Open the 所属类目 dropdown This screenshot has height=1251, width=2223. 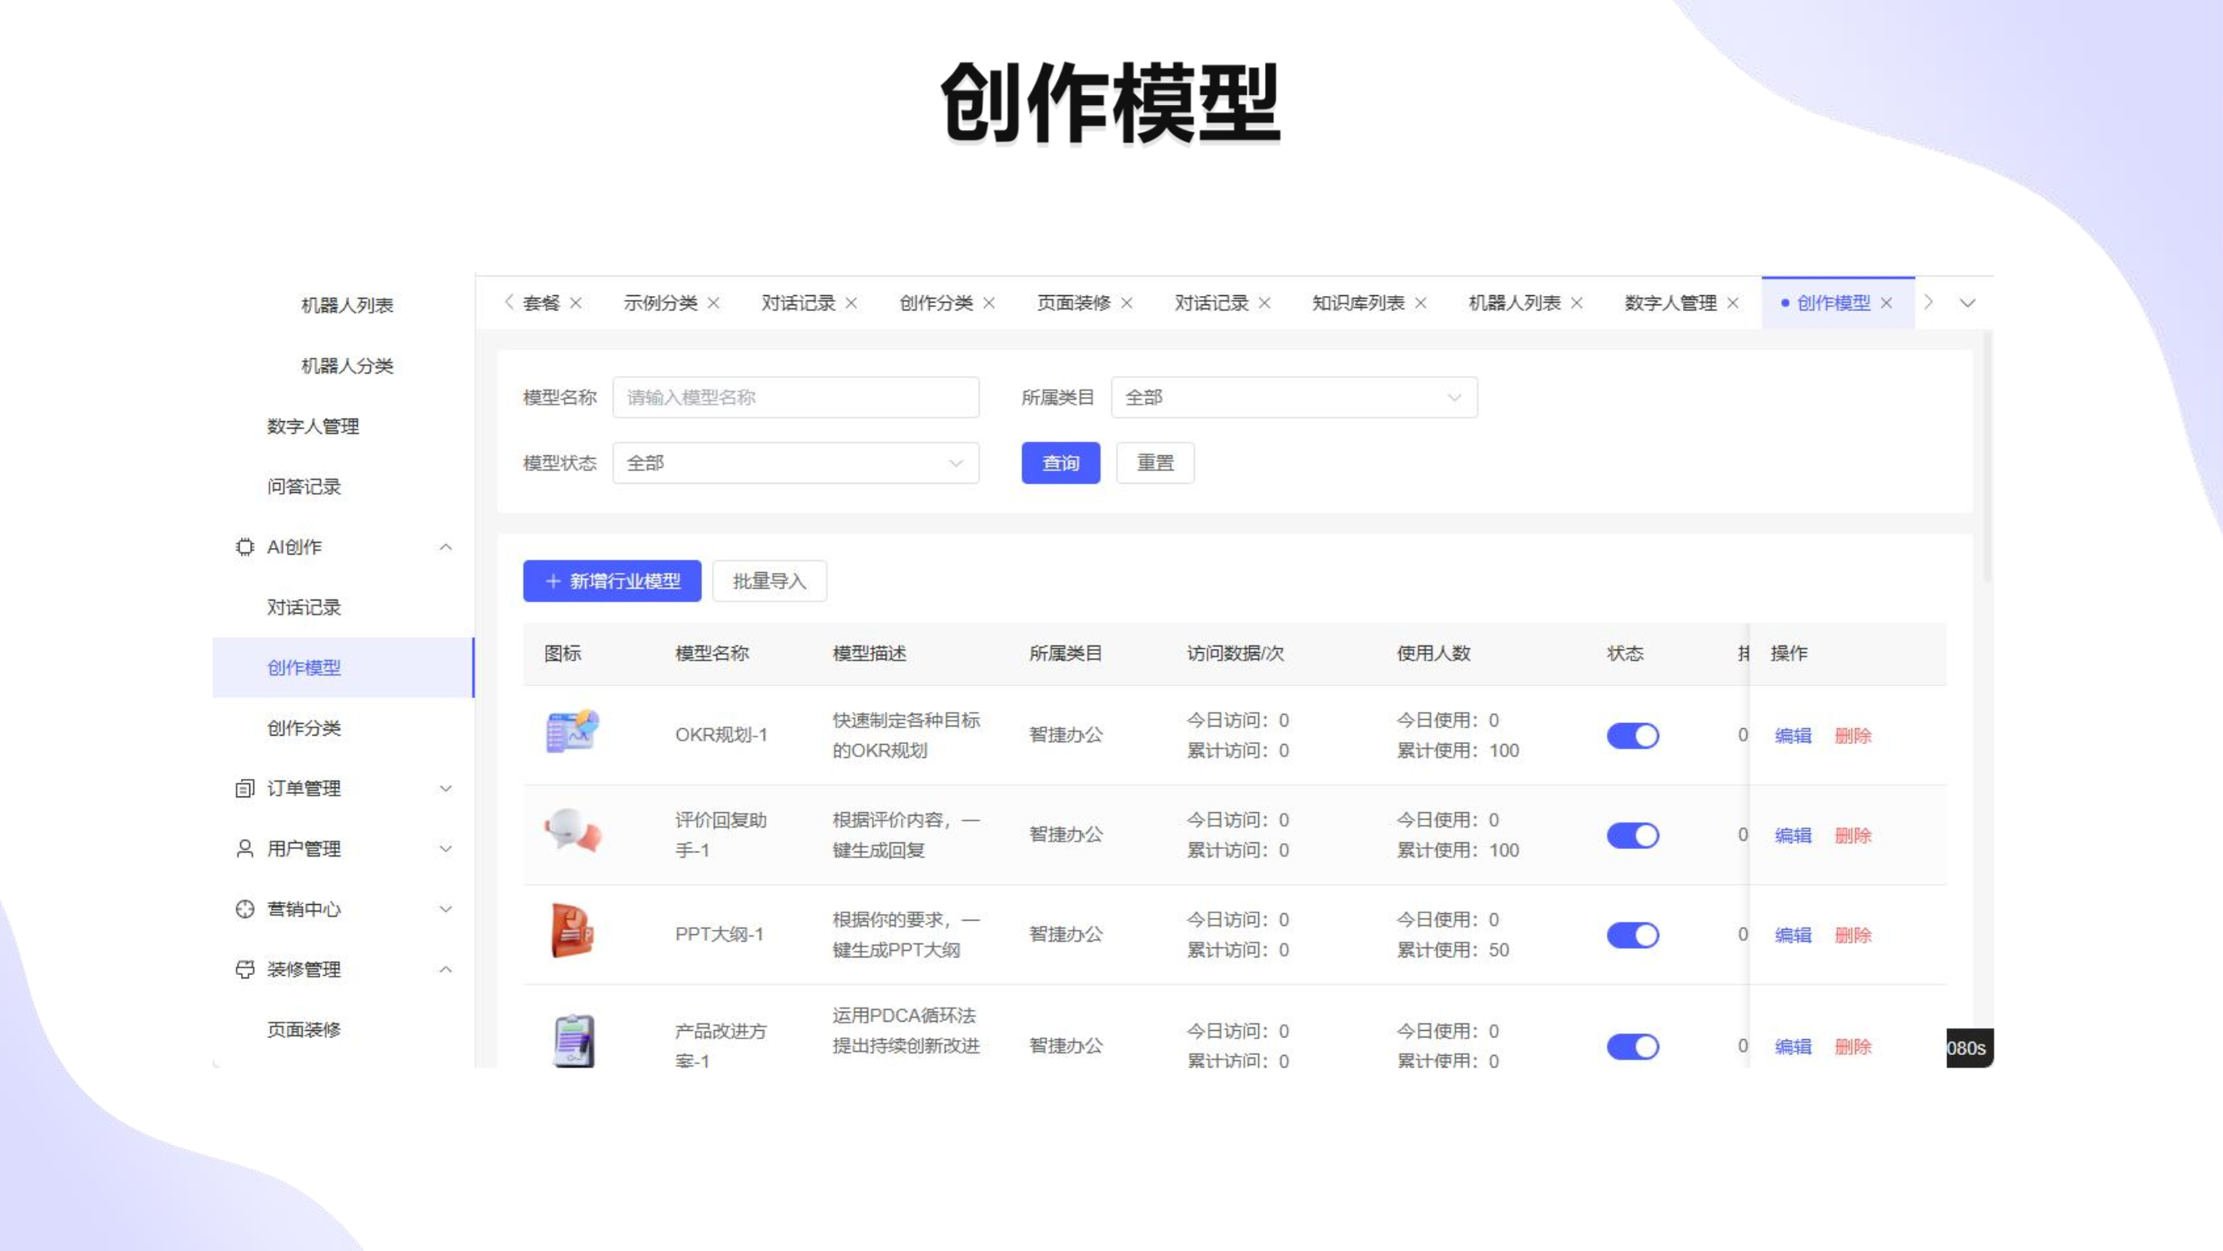click(1292, 397)
